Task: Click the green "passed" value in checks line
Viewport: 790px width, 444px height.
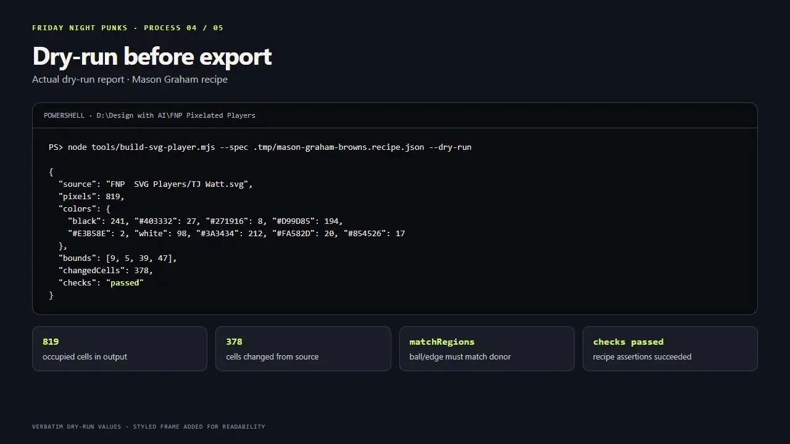Action: pyautogui.click(x=125, y=283)
